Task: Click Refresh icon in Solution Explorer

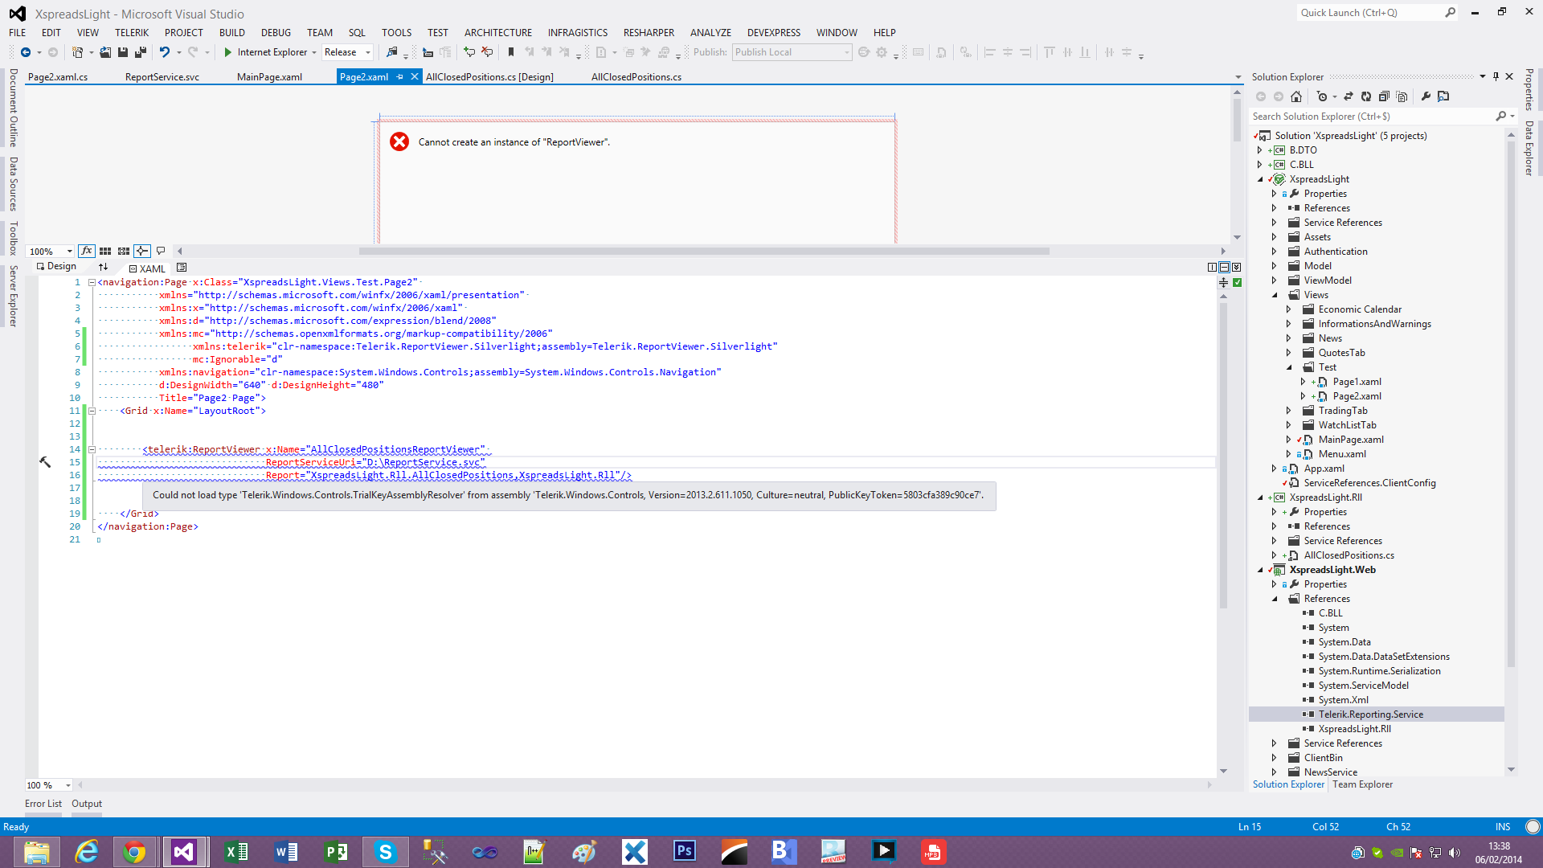Action: pyautogui.click(x=1366, y=96)
